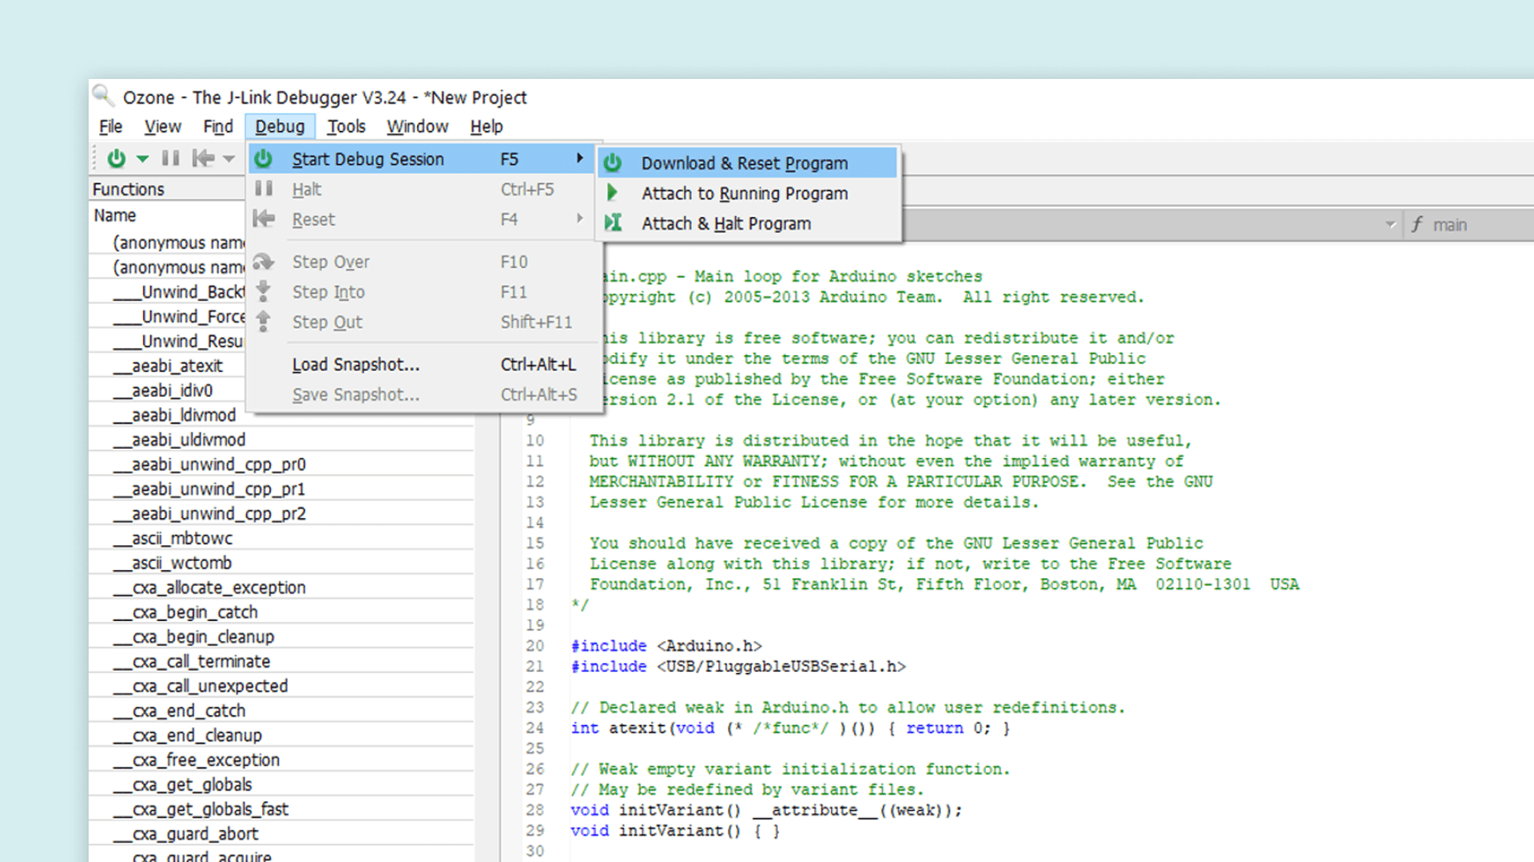Image resolution: width=1534 pixels, height=862 pixels.
Task: Choose Attach to Running Program
Action: point(744,194)
